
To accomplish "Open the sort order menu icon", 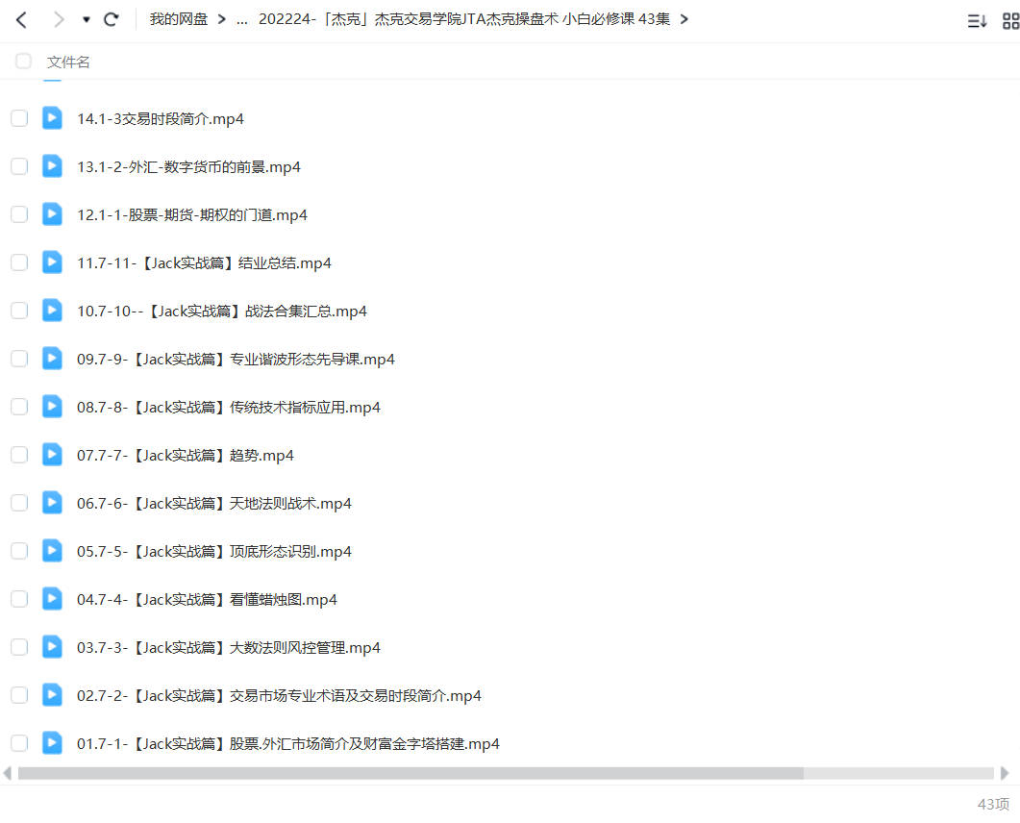I will [977, 21].
